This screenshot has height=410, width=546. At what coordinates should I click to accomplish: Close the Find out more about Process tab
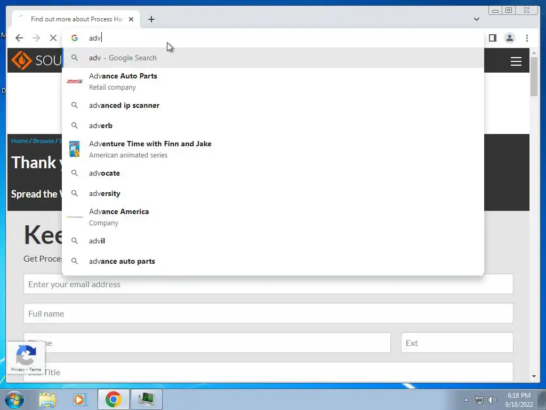(x=131, y=19)
